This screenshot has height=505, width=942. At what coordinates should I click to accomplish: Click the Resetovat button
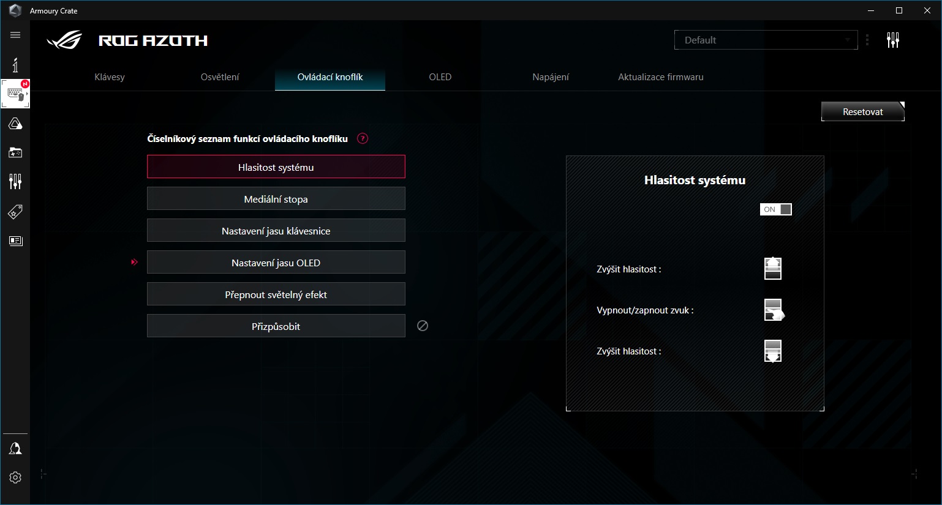pyautogui.click(x=863, y=111)
